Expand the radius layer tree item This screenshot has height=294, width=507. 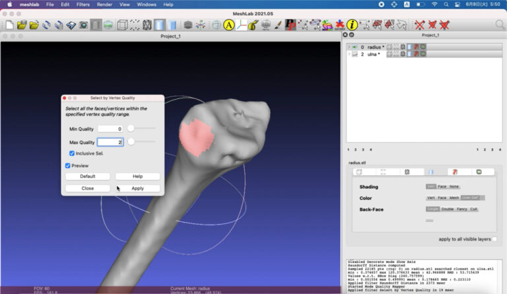[x=349, y=47]
